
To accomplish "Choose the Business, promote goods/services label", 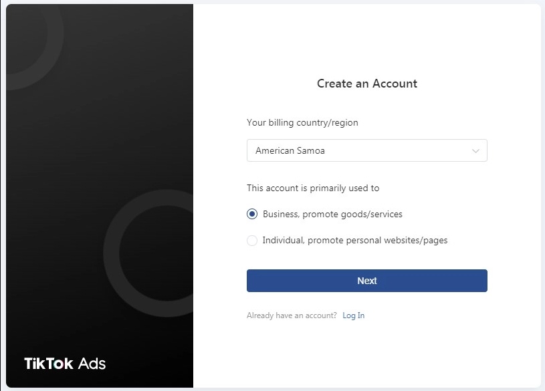I will [x=332, y=214].
